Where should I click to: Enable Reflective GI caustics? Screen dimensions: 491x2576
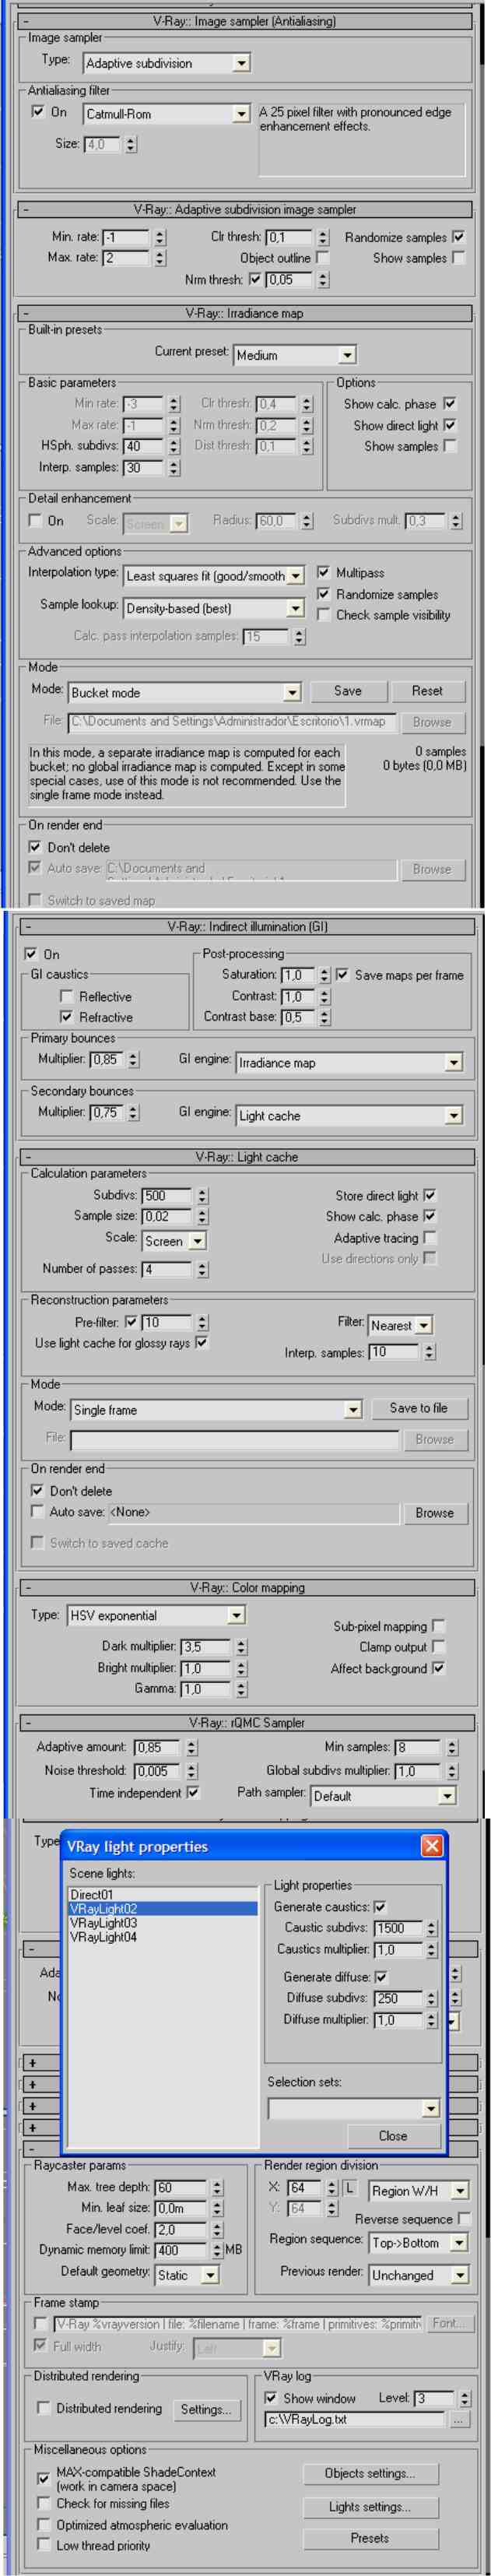[x=67, y=996]
